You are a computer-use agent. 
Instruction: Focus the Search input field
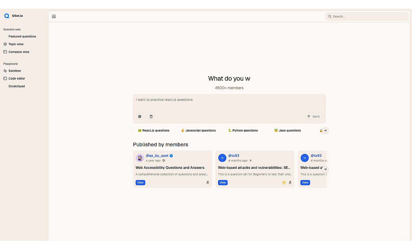(367, 16)
